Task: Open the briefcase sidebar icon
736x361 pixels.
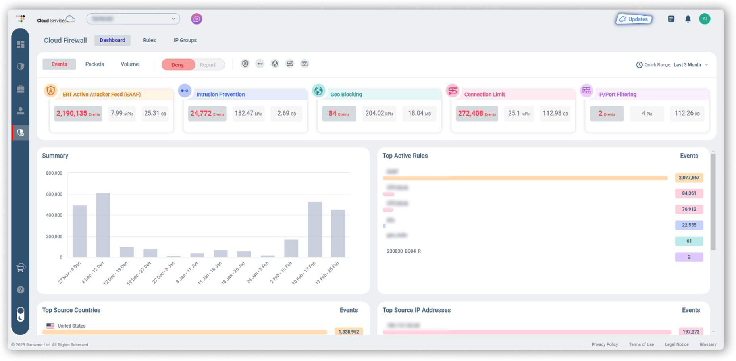Action: point(21,89)
